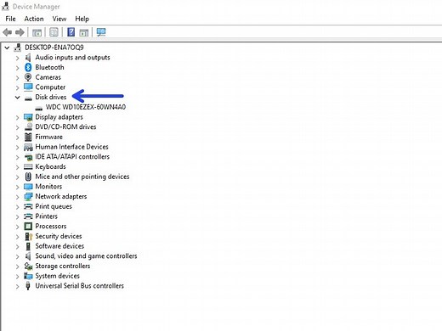
Task: Open the File menu
Action: (x=10, y=19)
